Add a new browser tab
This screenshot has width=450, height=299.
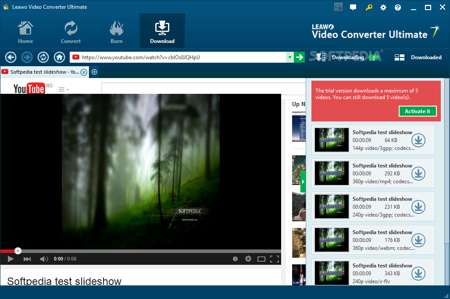pyautogui.click(x=94, y=72)
